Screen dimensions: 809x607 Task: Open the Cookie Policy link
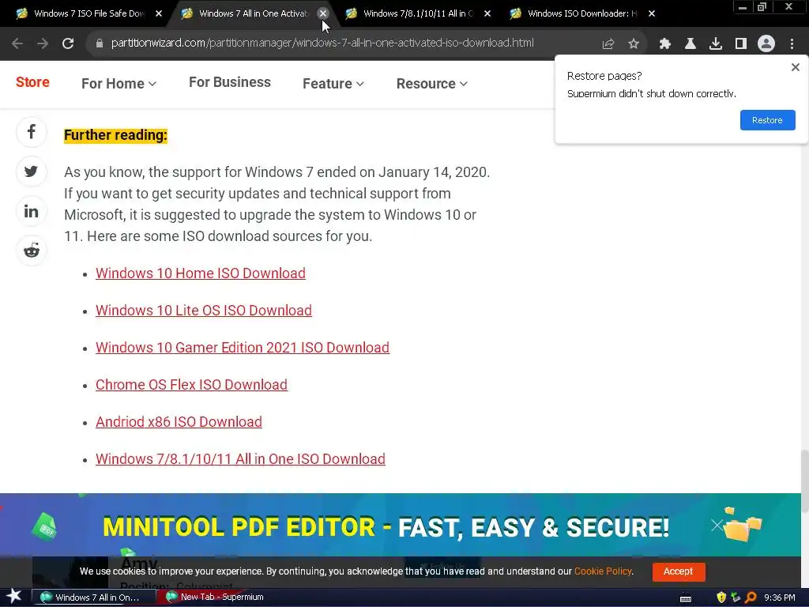(603, 571)
